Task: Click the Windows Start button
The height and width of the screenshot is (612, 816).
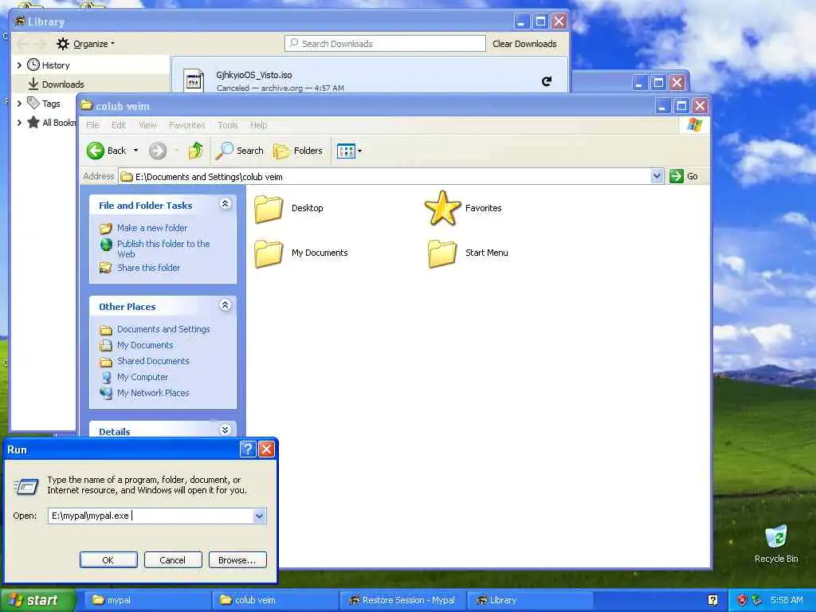Action: pyautogui.click(x=37, y=601)
